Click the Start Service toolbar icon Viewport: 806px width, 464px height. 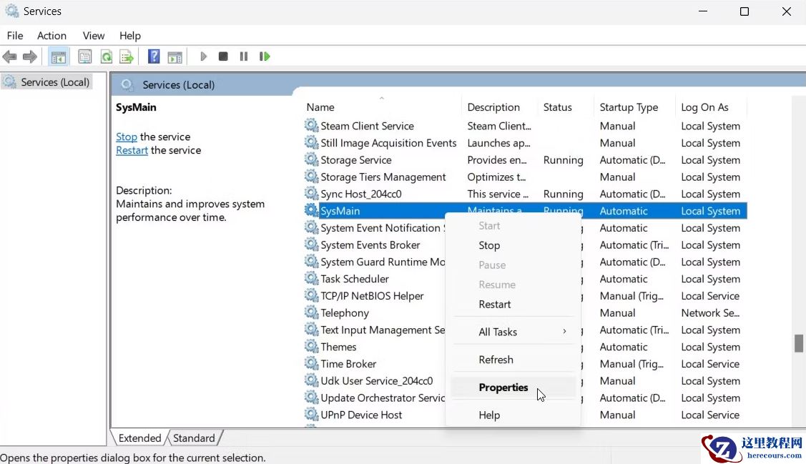pos(204,56)
